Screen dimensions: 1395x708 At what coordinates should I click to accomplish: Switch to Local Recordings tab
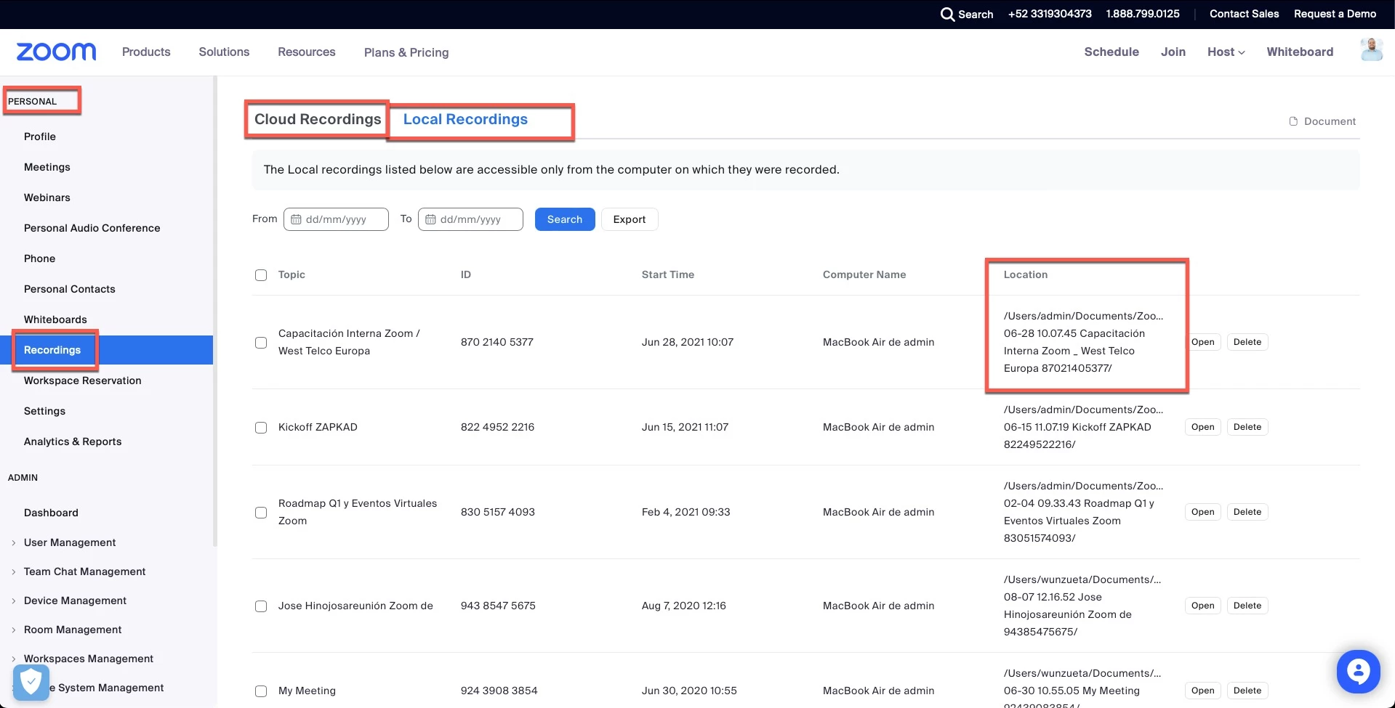pyautogui.click(x=465, y=119)
